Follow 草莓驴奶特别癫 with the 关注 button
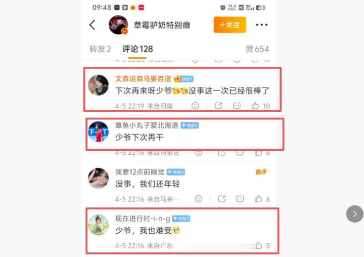The height and width of the screenshot is (257, 364). [x=230, y=25]
